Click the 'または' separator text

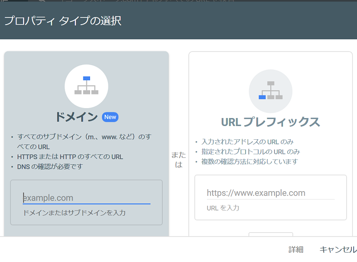click(179, 160)
